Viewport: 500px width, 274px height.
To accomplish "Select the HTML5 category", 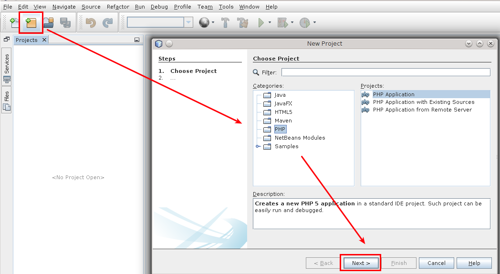I will click(x=283, y=112).
